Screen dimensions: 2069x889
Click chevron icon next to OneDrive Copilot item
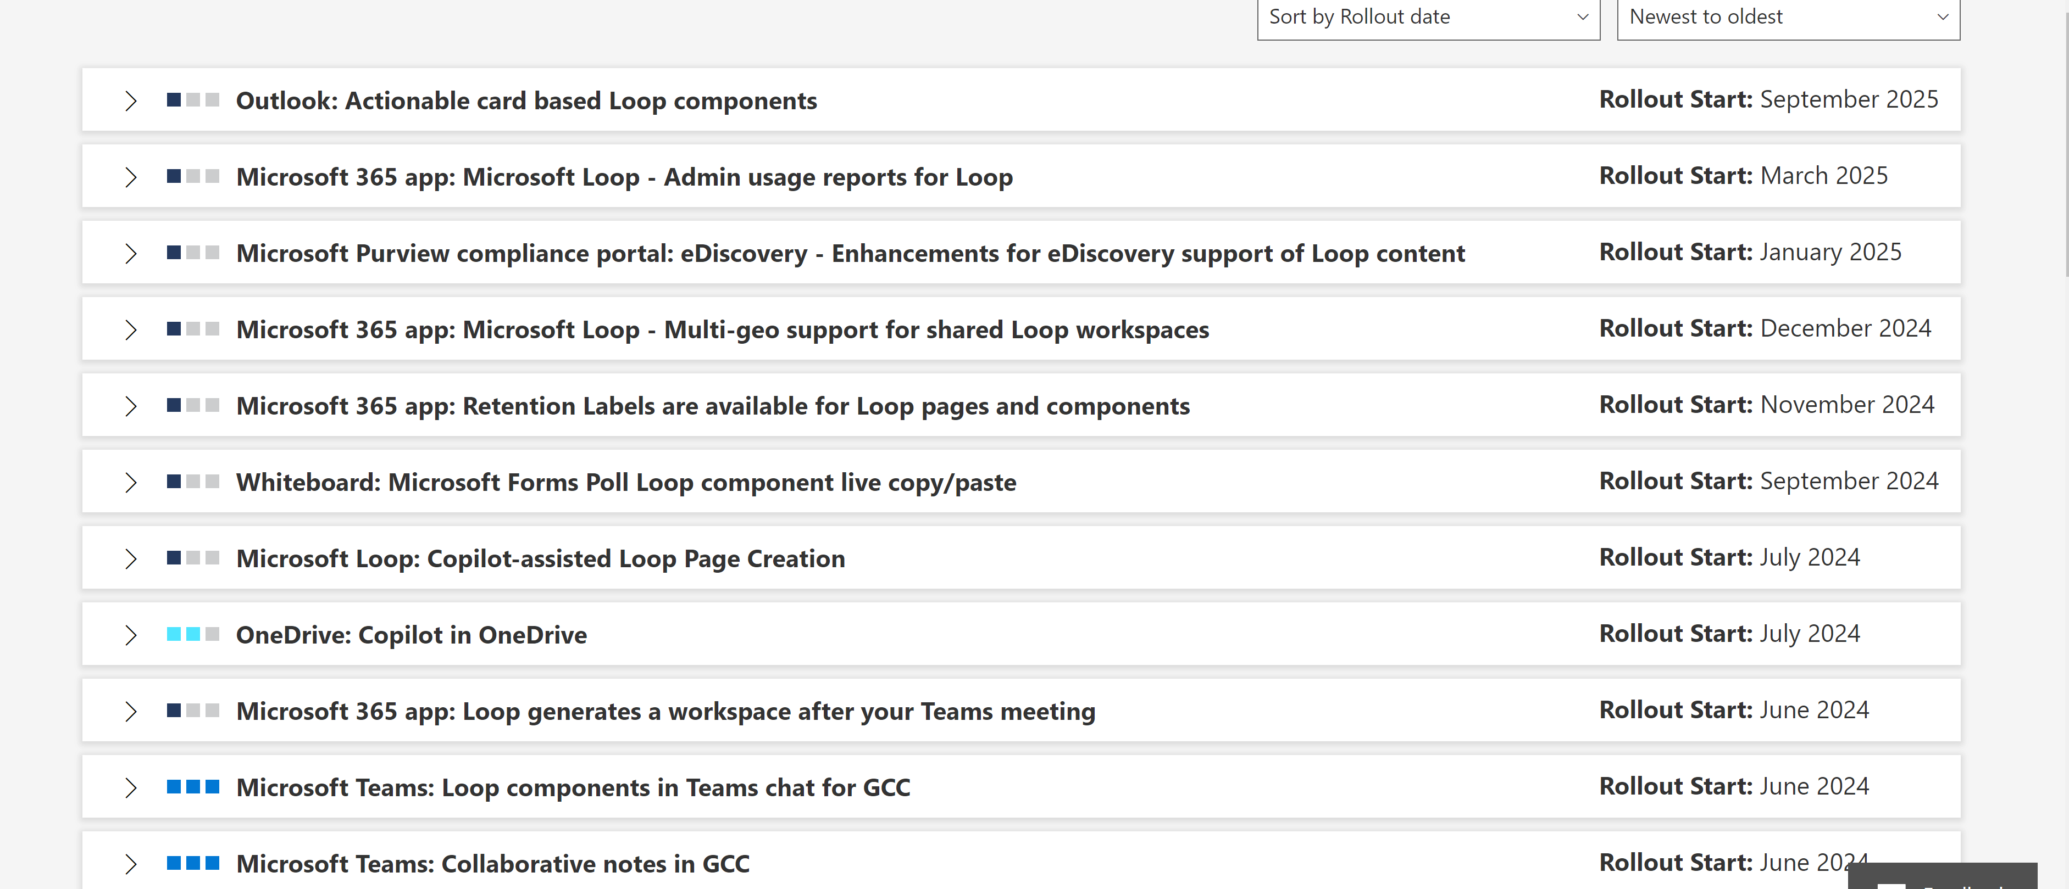click(131, 635)
